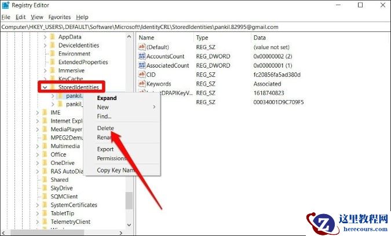The width and height of the screenshot is (391, 236).
Task: Click the MediaPlayer folder icon
Action: tap(45, 129)
